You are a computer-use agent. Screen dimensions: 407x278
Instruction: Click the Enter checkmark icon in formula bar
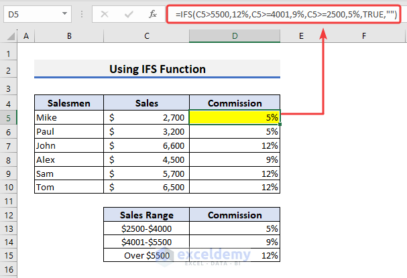(128, 13)
